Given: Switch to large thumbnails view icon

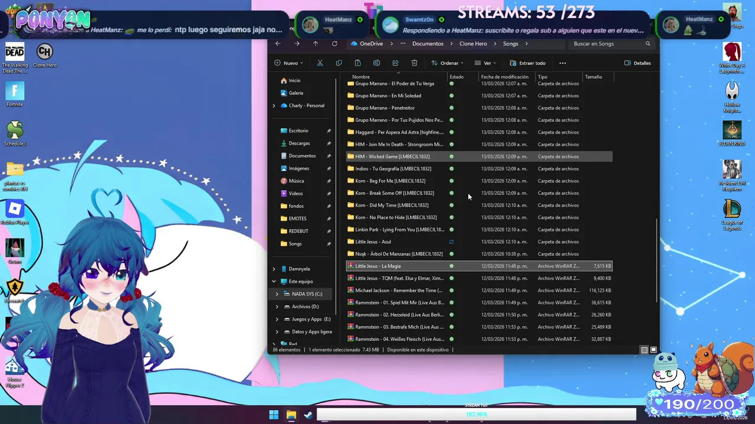Looking at the screenshot, I should (x=653, y=350).
